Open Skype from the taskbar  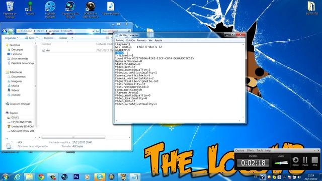pyautogui.click(x=100, y=177)
